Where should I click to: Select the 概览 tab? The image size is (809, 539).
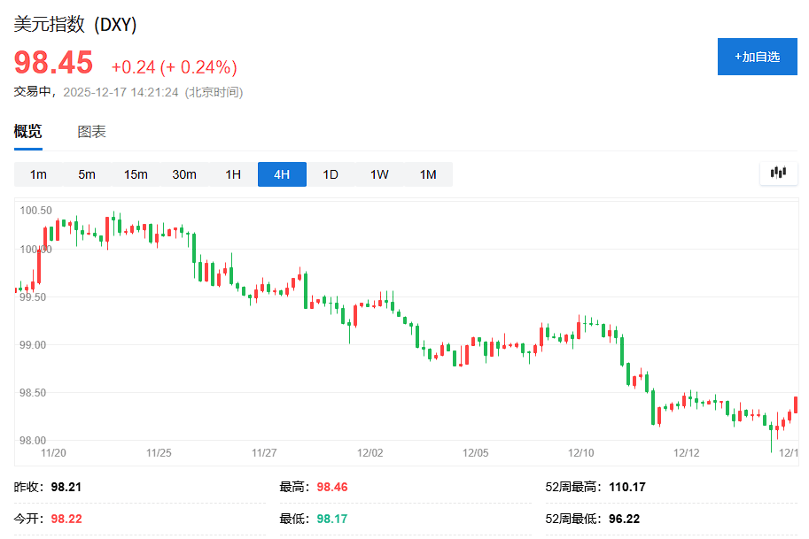(27, 132)
